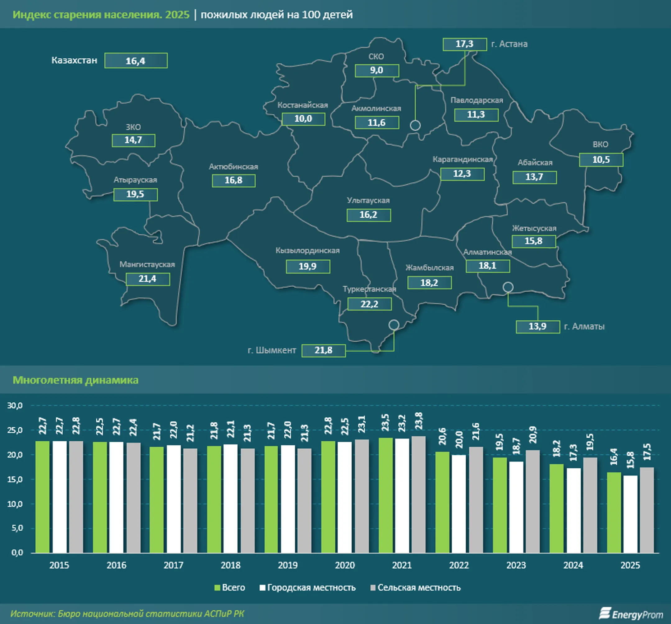Click the green 2021 bar labeled 23,5
This screenshot has width=671, height=624.
(x=386, y=495)
